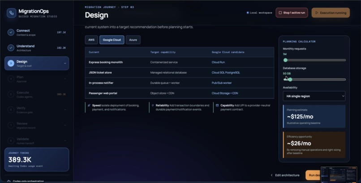This screenshot has height=183, width=361.
Task: Click the 50 GB storage value
Action: [287, 74]
